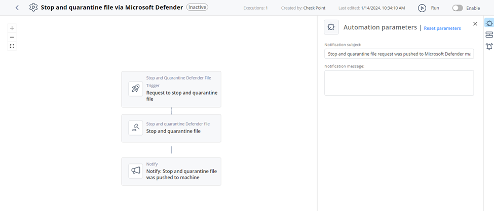Click the Notification subject label

point(343,45)
